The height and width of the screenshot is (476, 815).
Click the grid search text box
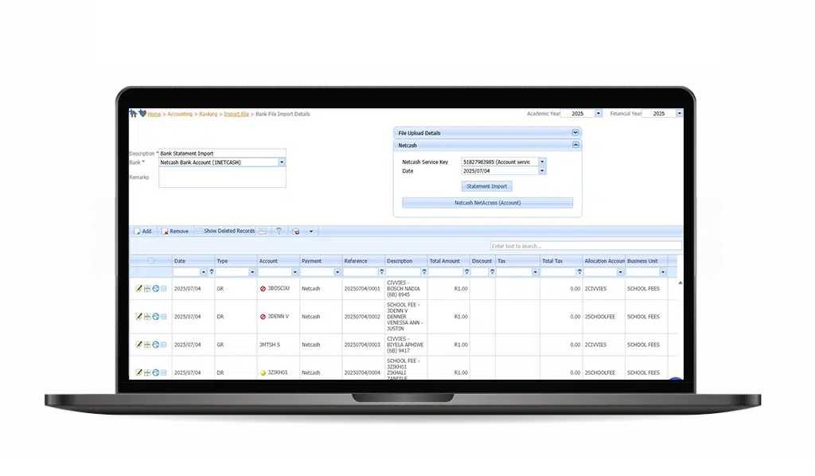click(x=586, y=246)
